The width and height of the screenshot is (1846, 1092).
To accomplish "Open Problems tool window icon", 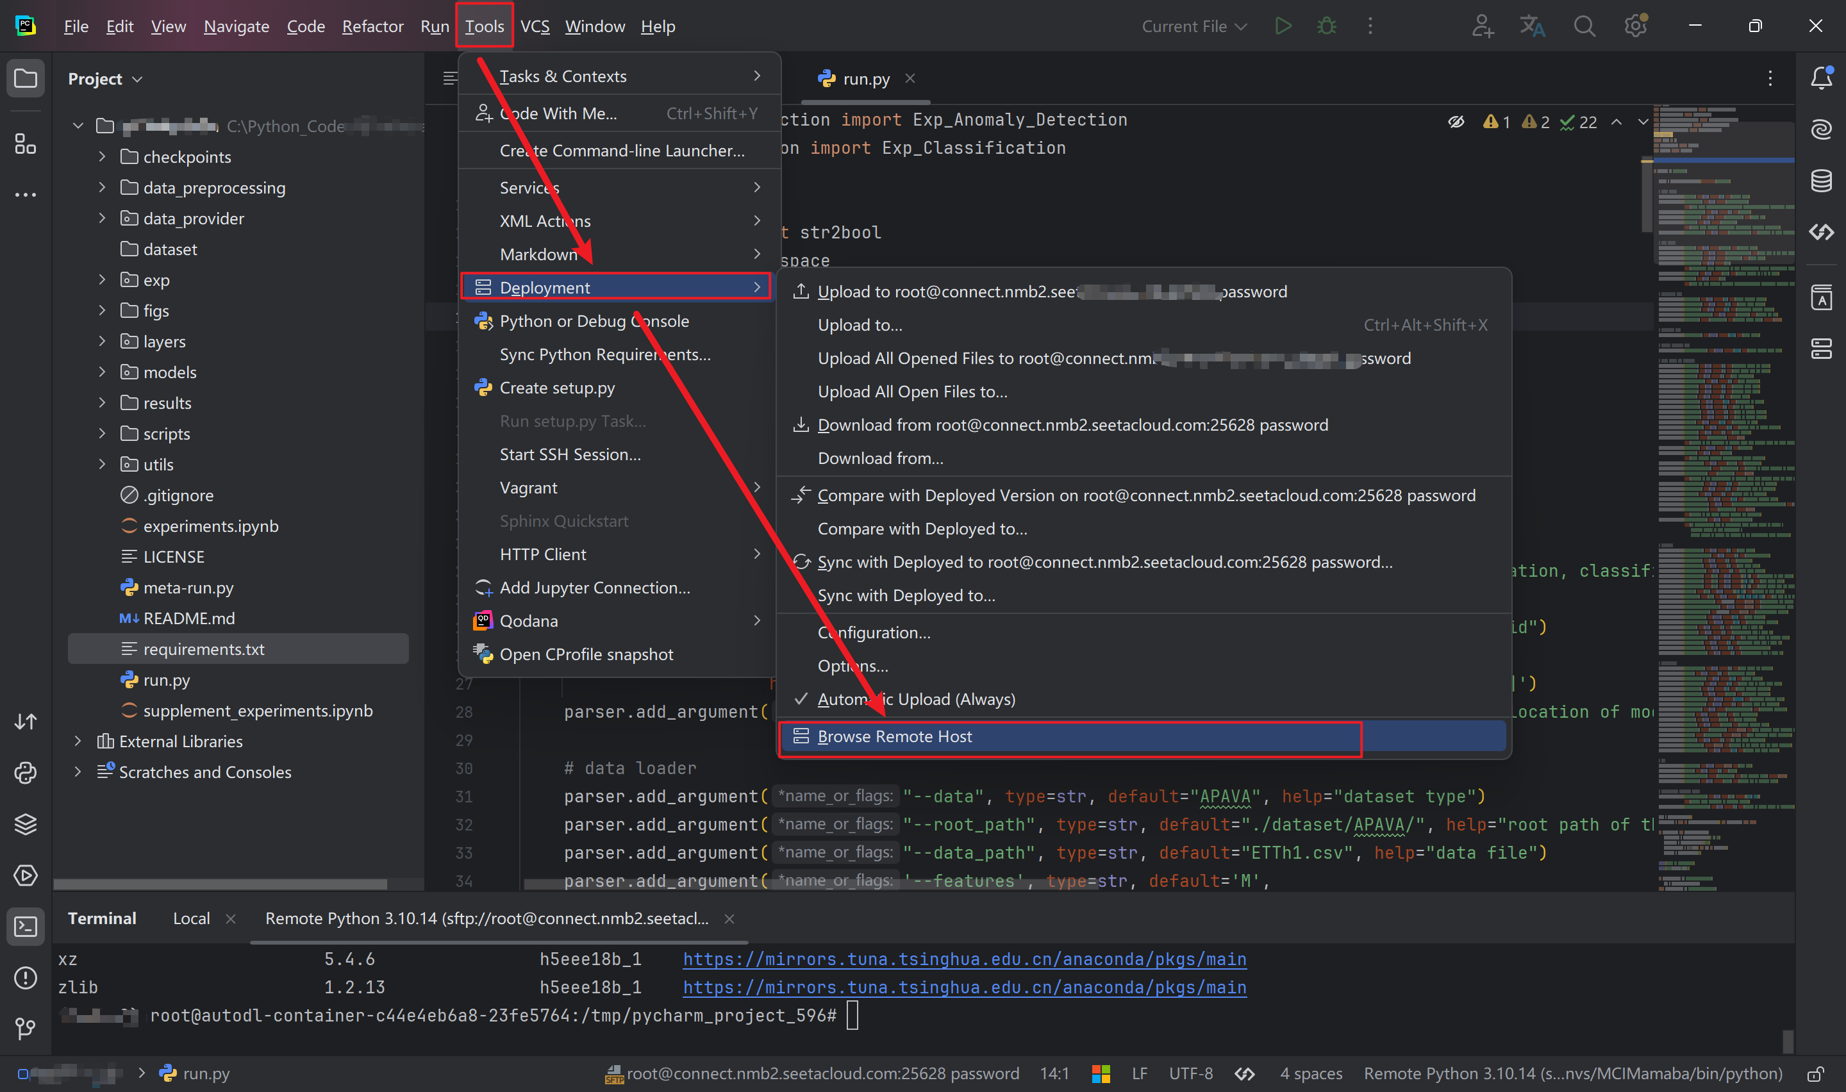I will pyautogui.click(x=26, y=978).
